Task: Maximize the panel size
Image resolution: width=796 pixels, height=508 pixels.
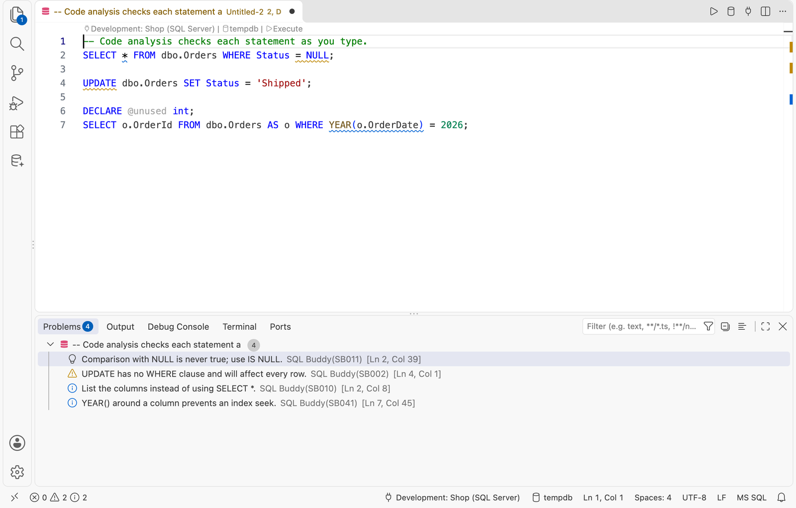Action: tap(766, 326)
